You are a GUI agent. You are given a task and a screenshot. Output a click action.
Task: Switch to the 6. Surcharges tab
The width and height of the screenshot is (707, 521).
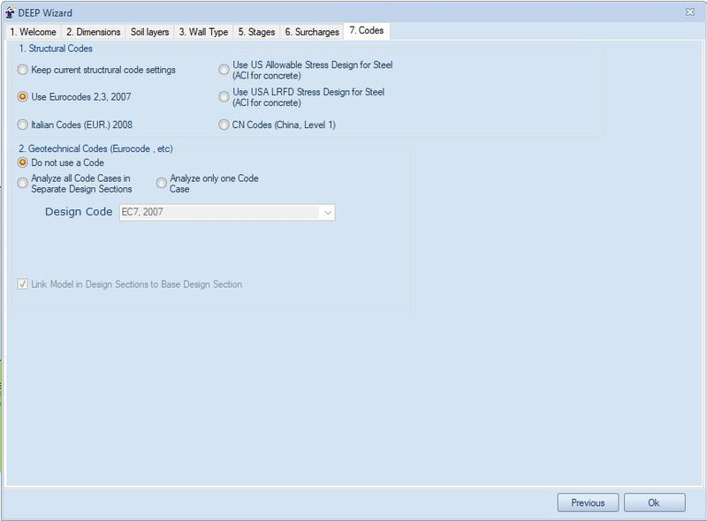(x=312, y=32)
